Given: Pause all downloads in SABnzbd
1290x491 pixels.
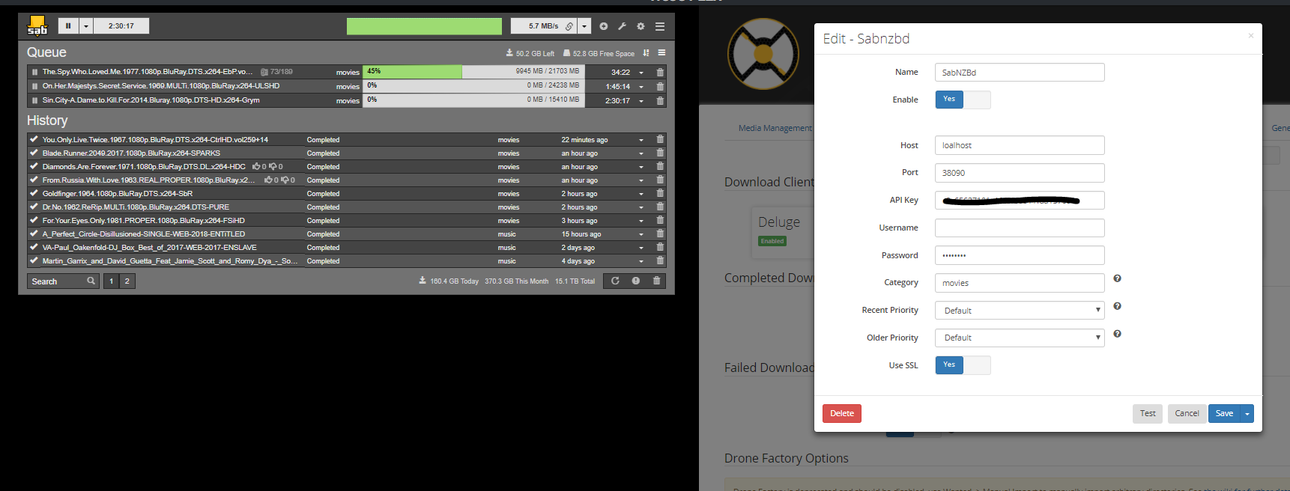Looking at the screenshot, I should [x=68, y=26].
